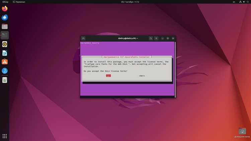
Task: Open a new tab in the terminal window
Action: [83, 39]
